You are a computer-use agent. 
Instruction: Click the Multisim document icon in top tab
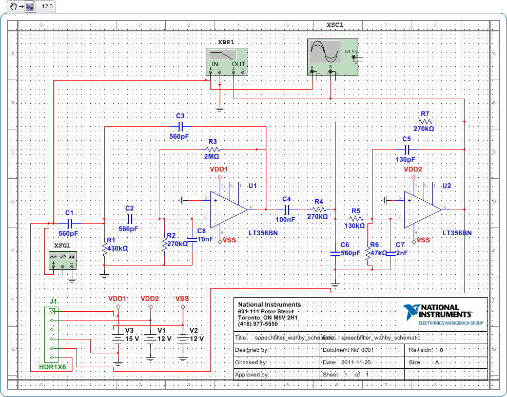(30, 7)
